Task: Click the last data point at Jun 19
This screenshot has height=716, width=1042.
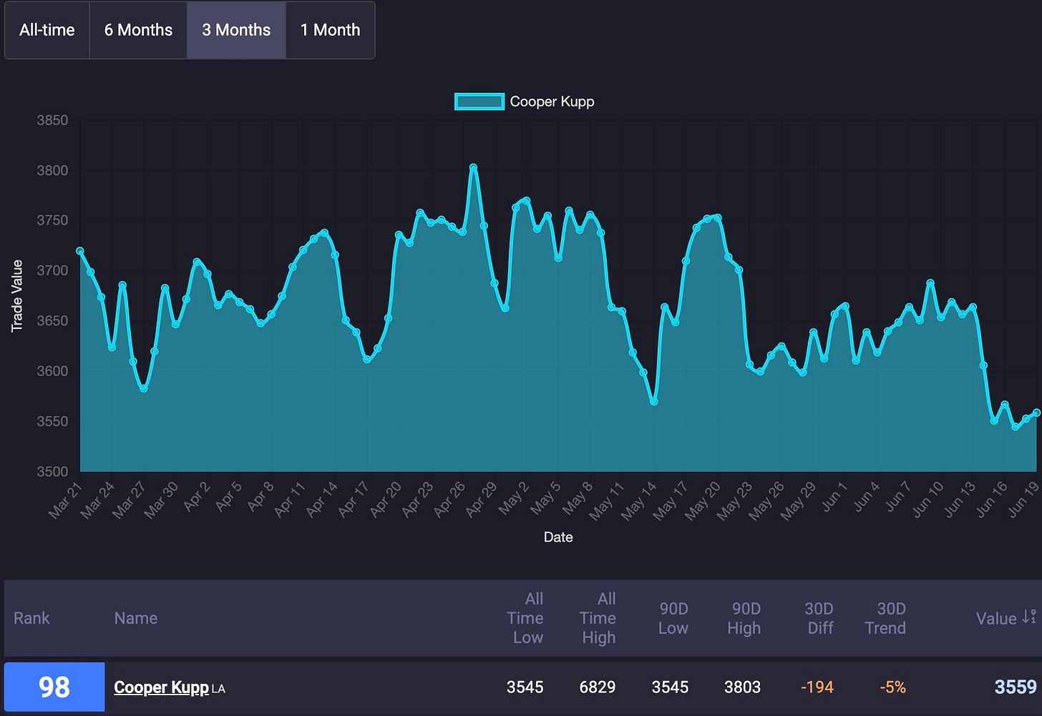Action: [1036, 413]
